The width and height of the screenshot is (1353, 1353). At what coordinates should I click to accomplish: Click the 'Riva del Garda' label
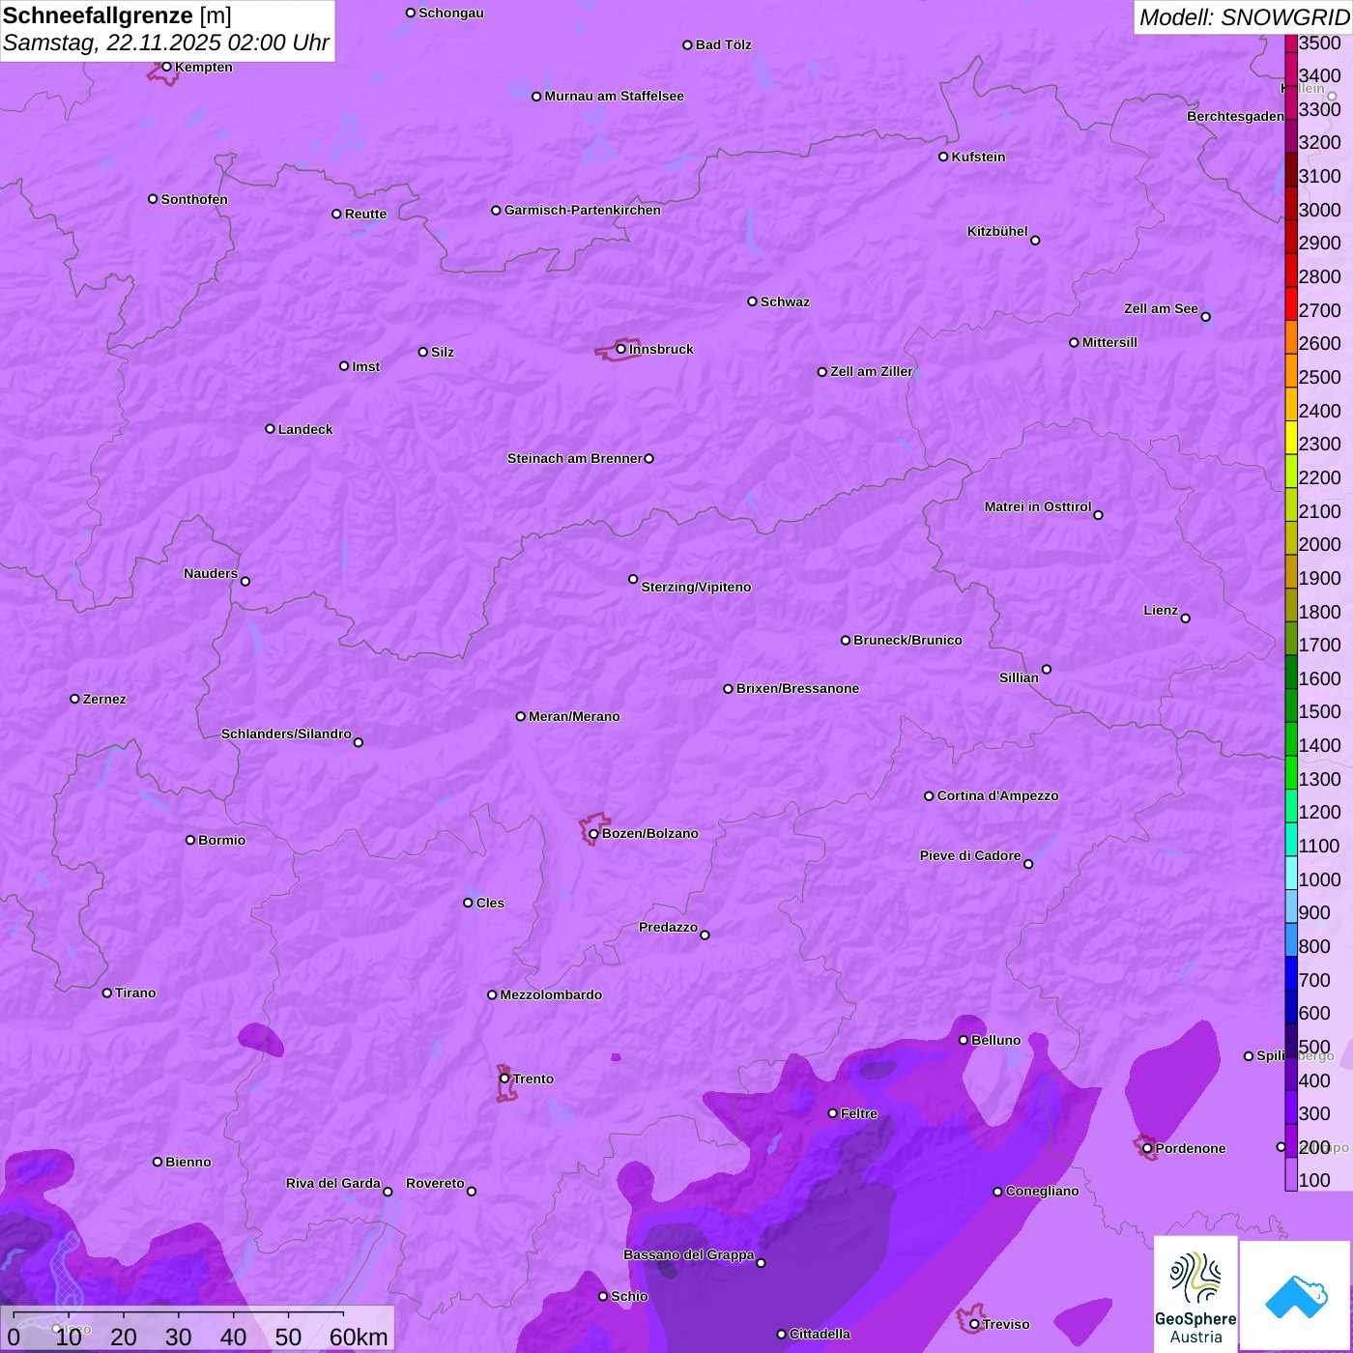pyautogui.click(x=332, y=1183)
